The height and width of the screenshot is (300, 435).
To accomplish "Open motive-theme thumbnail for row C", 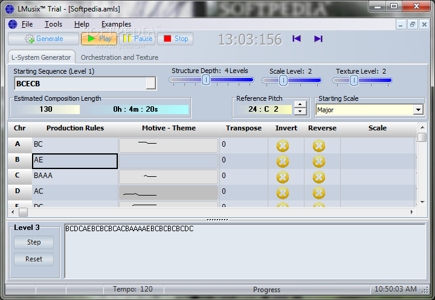I will 169,177.
